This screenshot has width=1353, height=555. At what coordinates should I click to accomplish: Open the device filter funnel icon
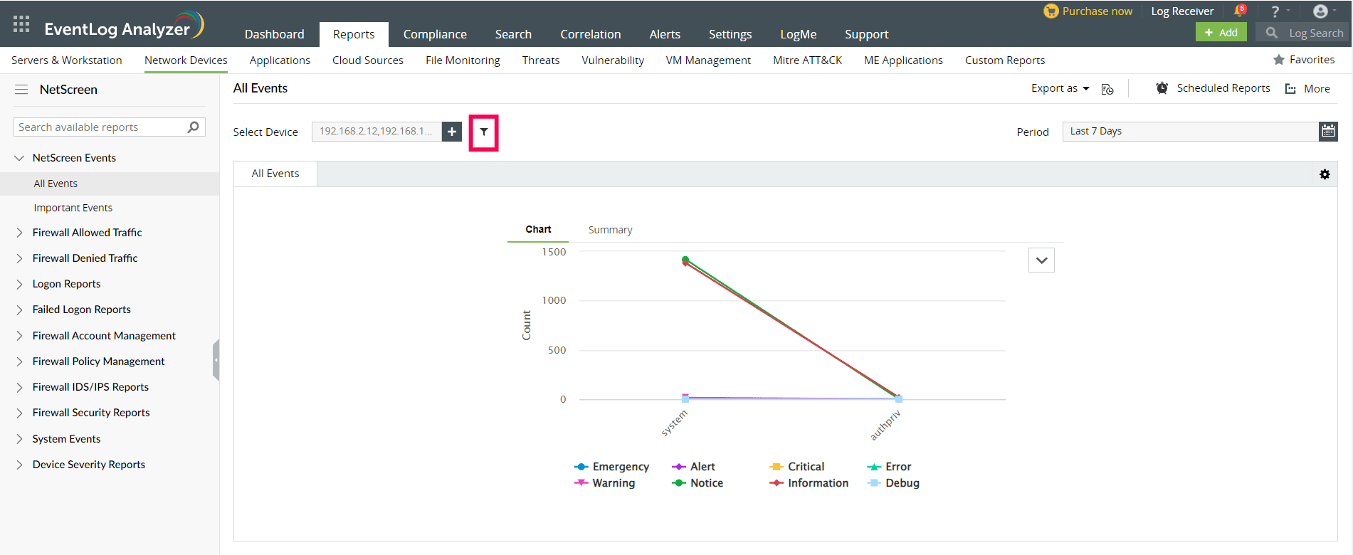tap(484, 132)
